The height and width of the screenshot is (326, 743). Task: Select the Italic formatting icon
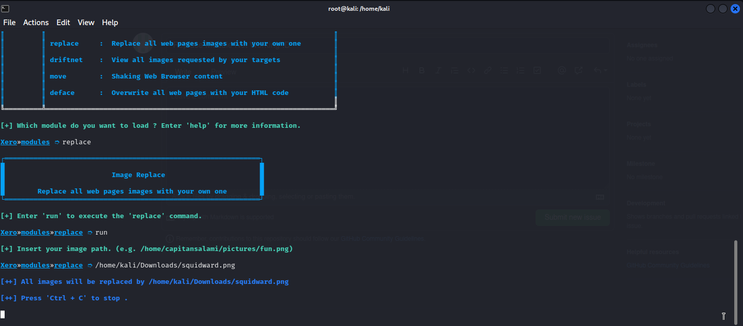pos(438,70)
